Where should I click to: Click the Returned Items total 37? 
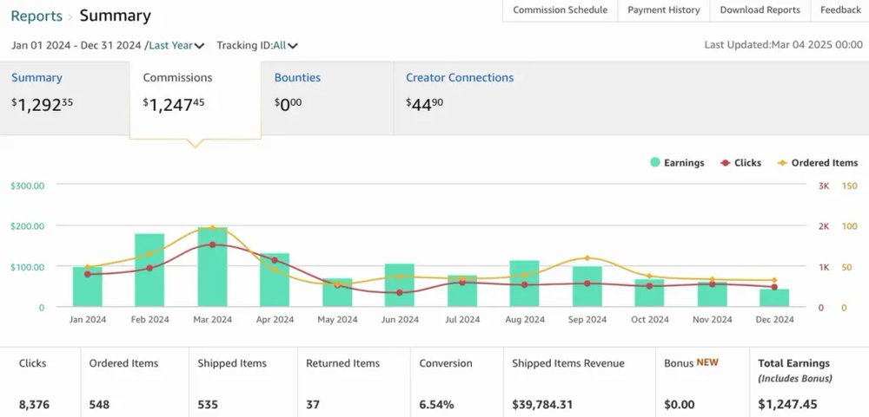313,405
